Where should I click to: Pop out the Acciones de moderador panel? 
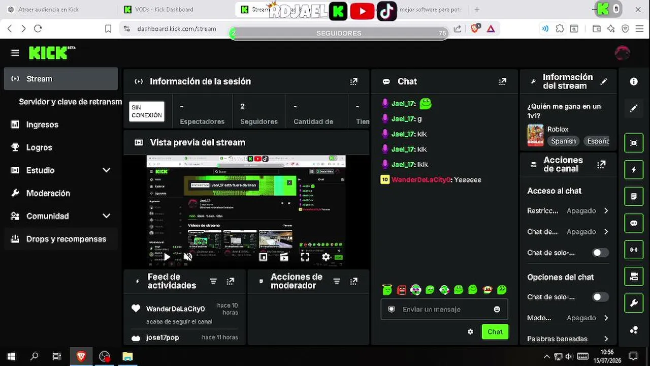(x=354, y=281)
